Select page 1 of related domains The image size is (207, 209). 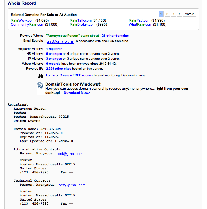pyautogui.click(x=161, y=14)
